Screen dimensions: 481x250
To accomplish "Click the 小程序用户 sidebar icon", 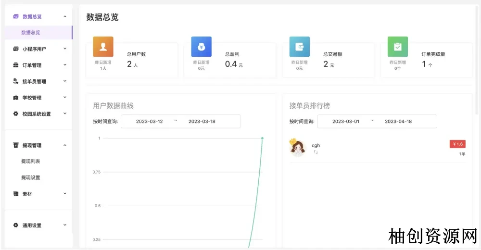I will point(16,49).
